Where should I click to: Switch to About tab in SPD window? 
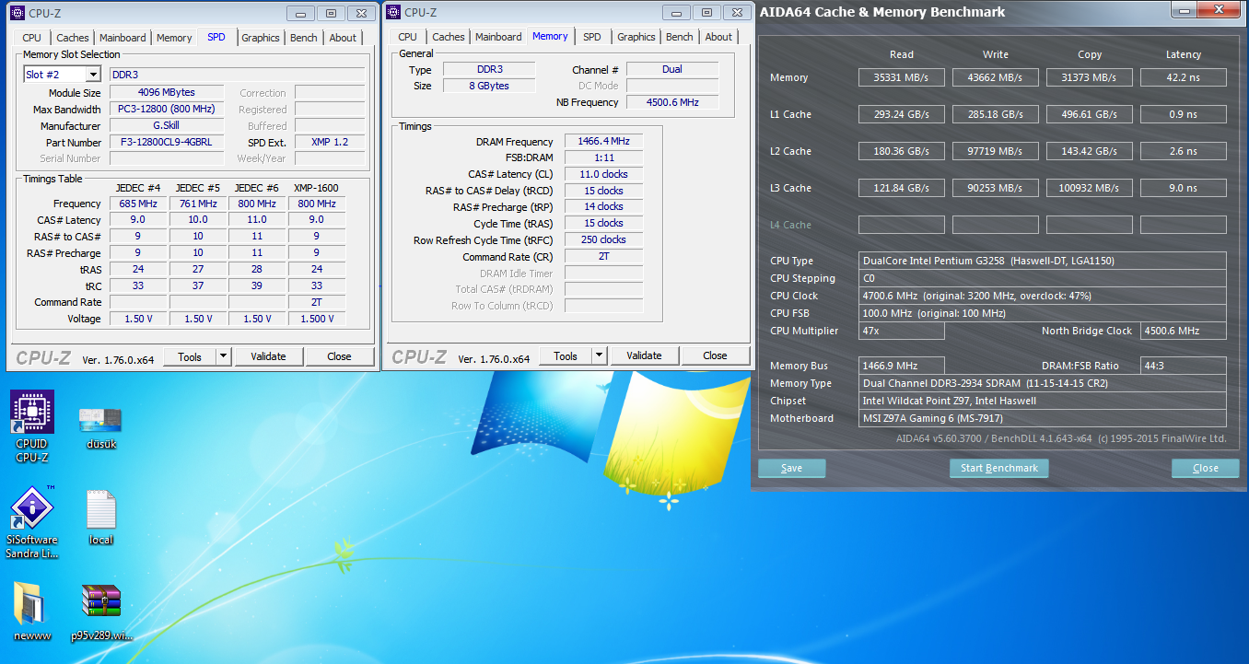[343, 38]
